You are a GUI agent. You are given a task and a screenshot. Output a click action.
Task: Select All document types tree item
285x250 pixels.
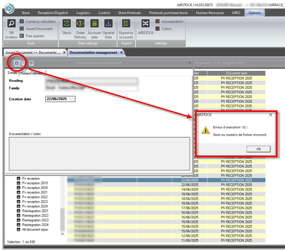pyautogui.click(x=35, y=229)
